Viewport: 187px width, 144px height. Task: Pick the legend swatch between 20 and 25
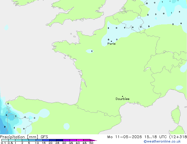tap(53, 140)
